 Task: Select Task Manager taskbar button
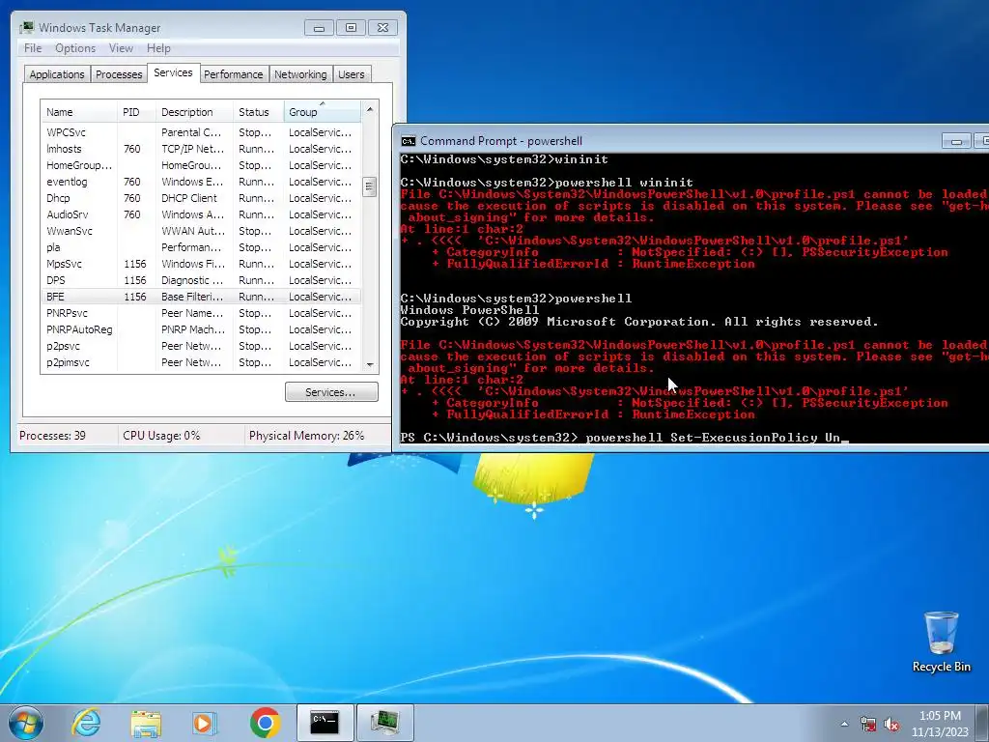(384, 723)
